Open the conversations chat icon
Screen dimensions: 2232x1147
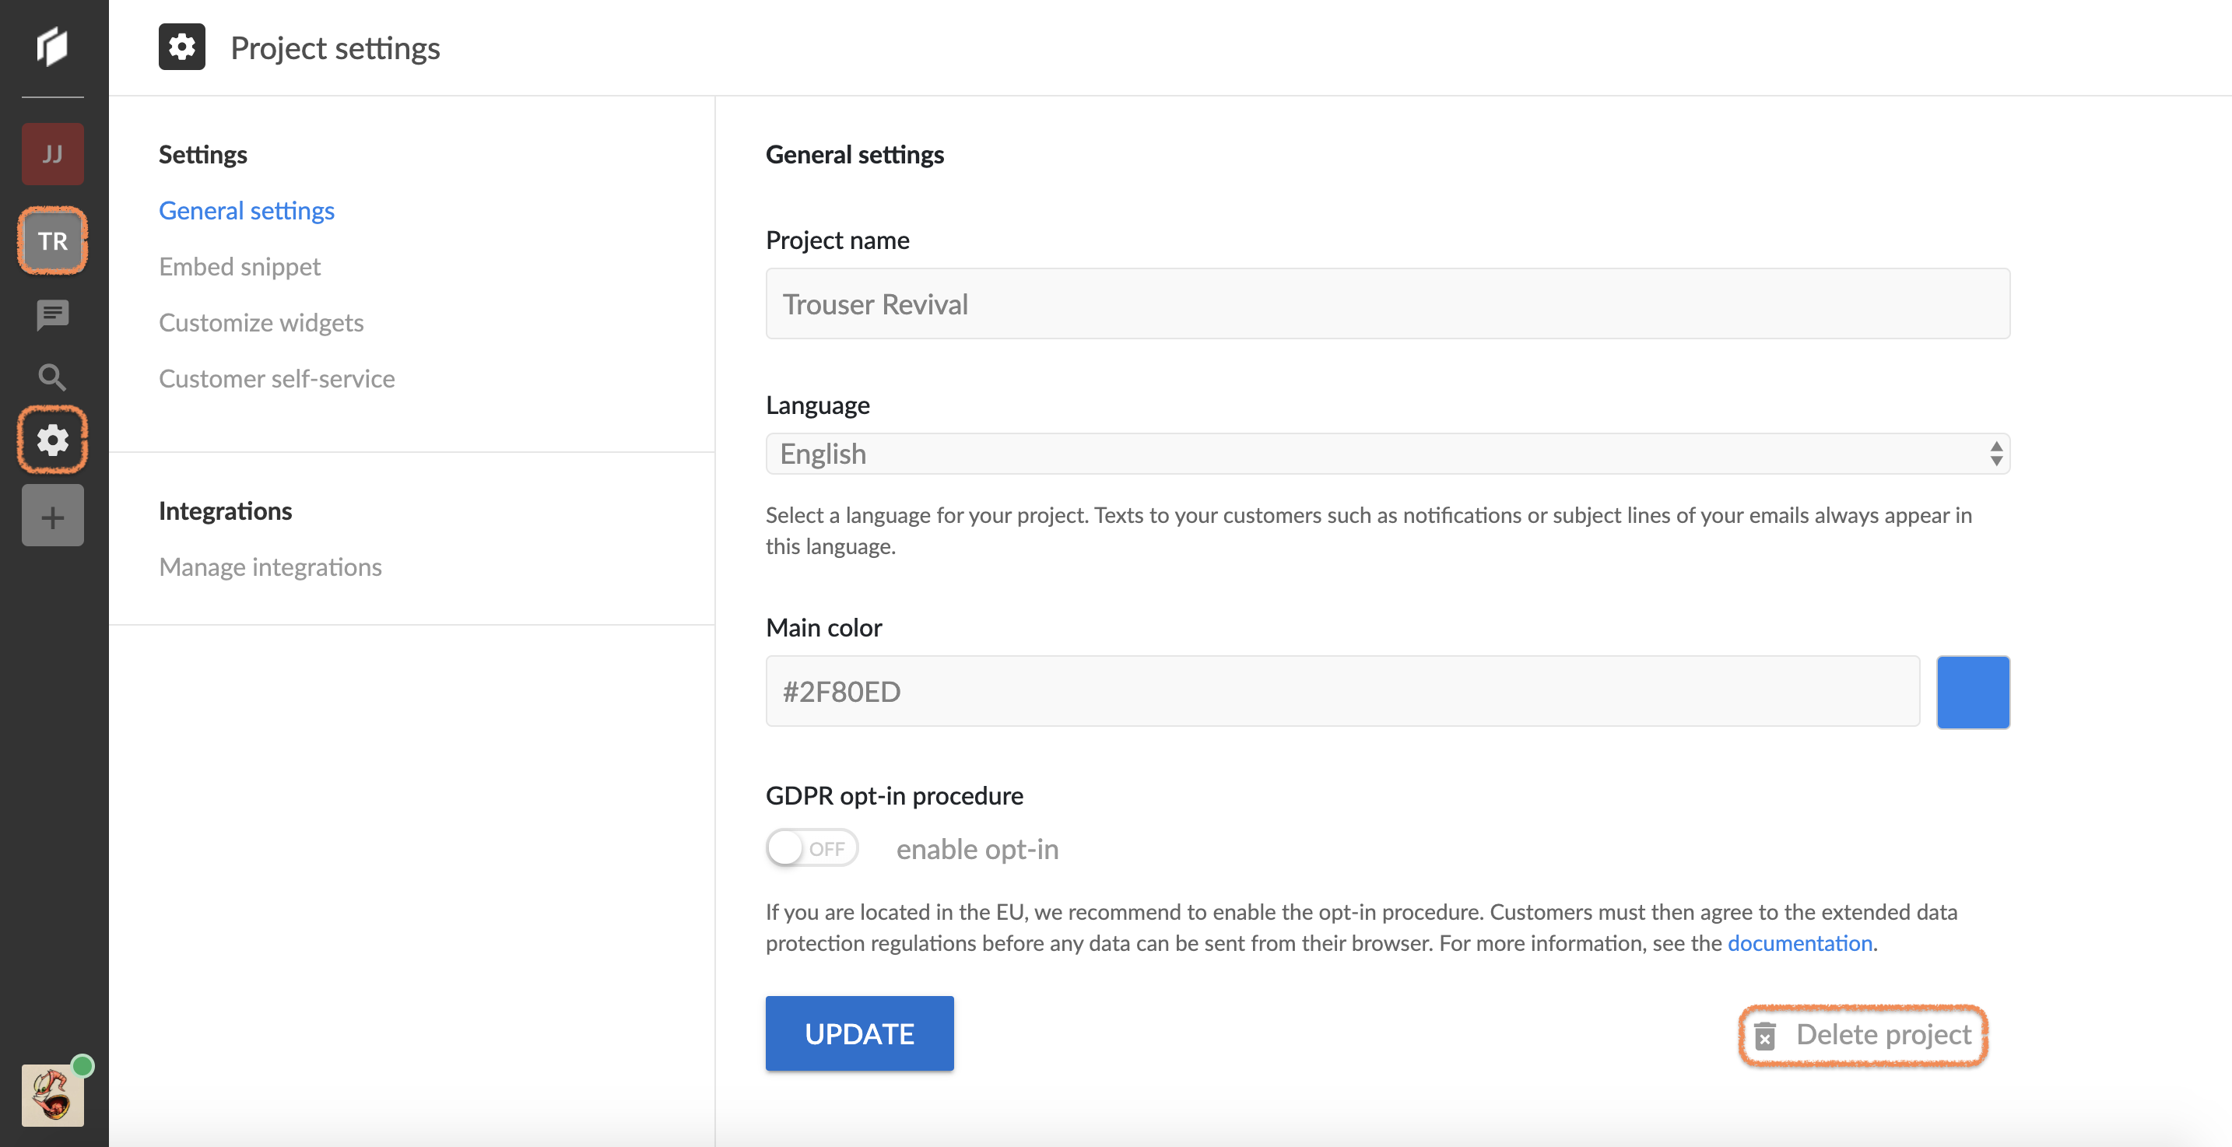[53, 314]
